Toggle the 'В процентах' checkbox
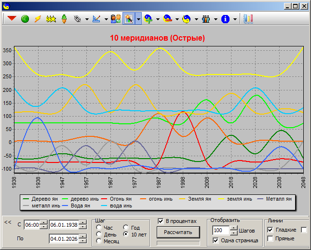This screenshot has height=250, width=311. pyautogui.click(x=161, y=221)
